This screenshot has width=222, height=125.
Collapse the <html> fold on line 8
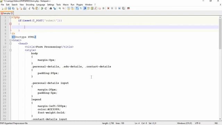(x=10, y=40)
